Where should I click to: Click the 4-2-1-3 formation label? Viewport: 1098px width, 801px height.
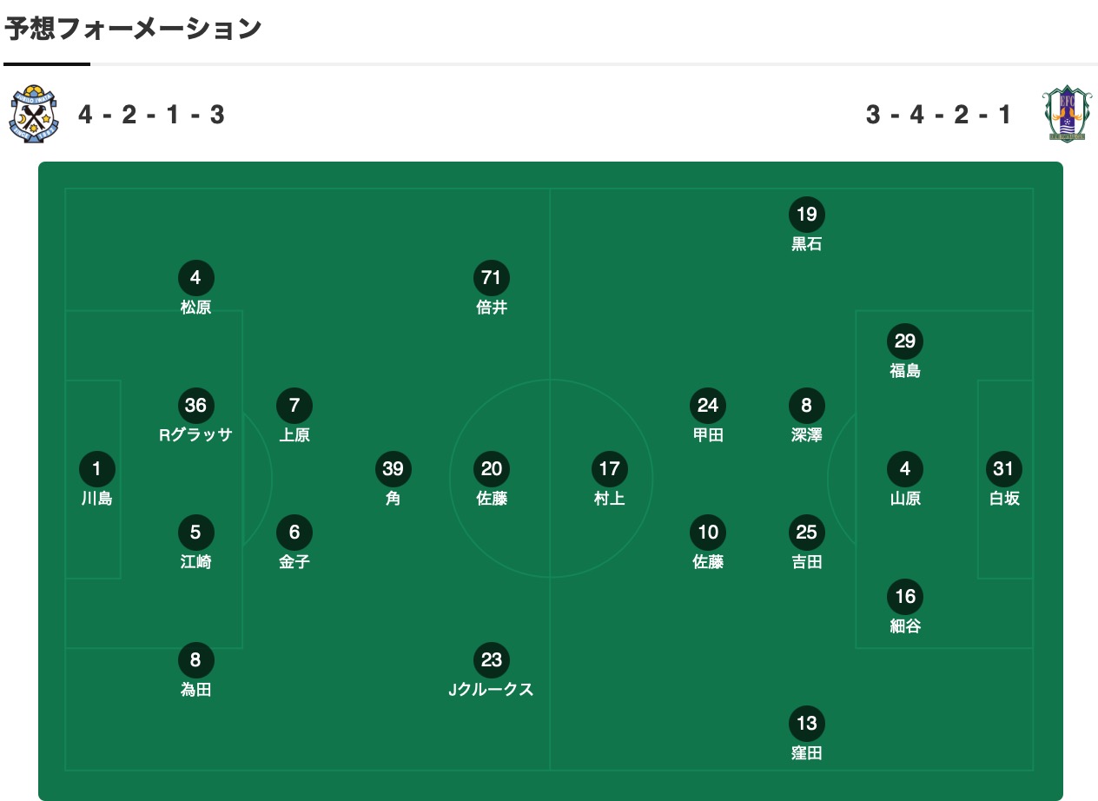152,115
